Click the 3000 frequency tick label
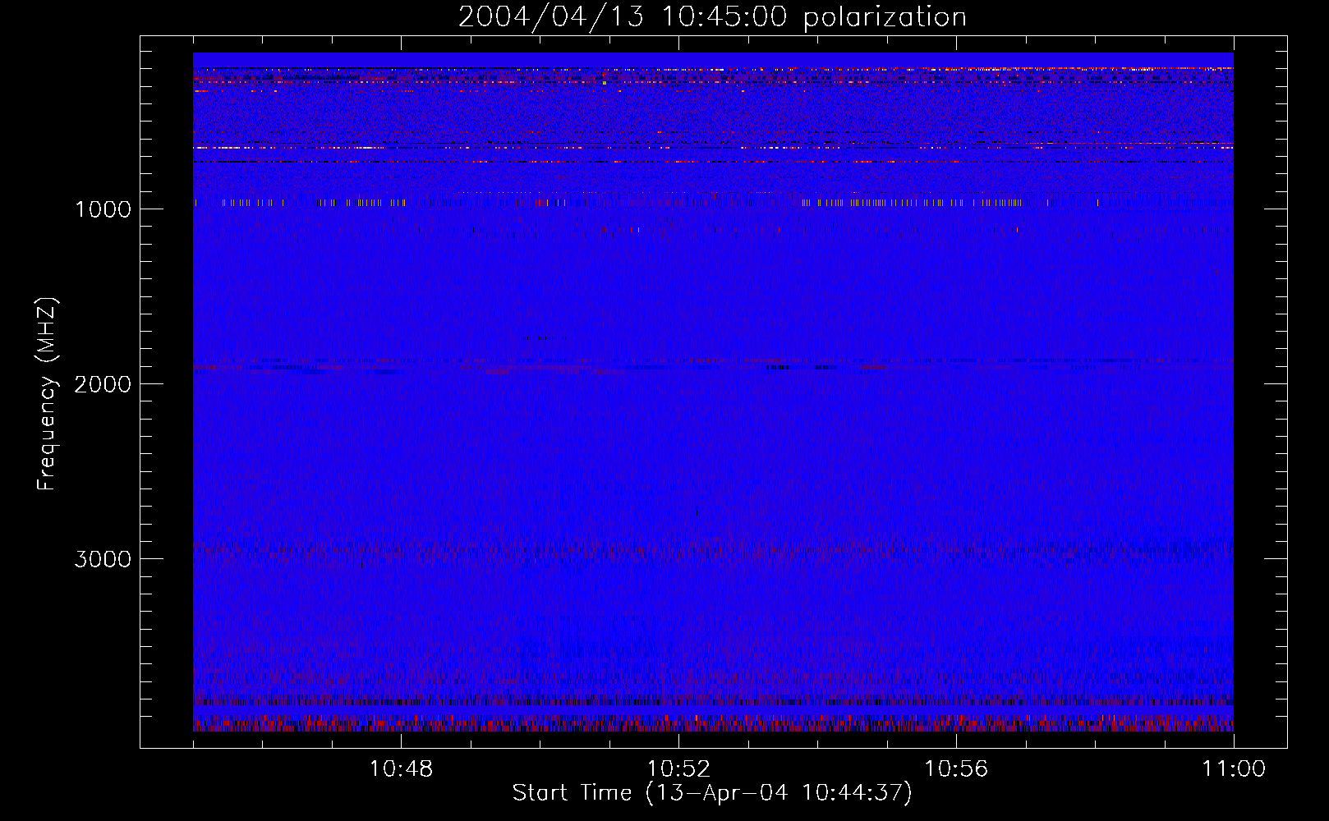 click(103, 559)
